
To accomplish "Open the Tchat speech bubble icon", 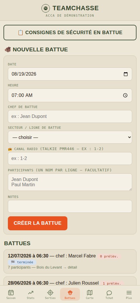I will pyautogui.click(x=109, y=292).
